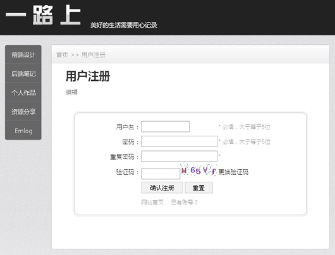Image resolution: width=335 pixels, height=255 pixels.
Task: Click the 首页 breadcrumb link
Action: (x=62, y=55)
